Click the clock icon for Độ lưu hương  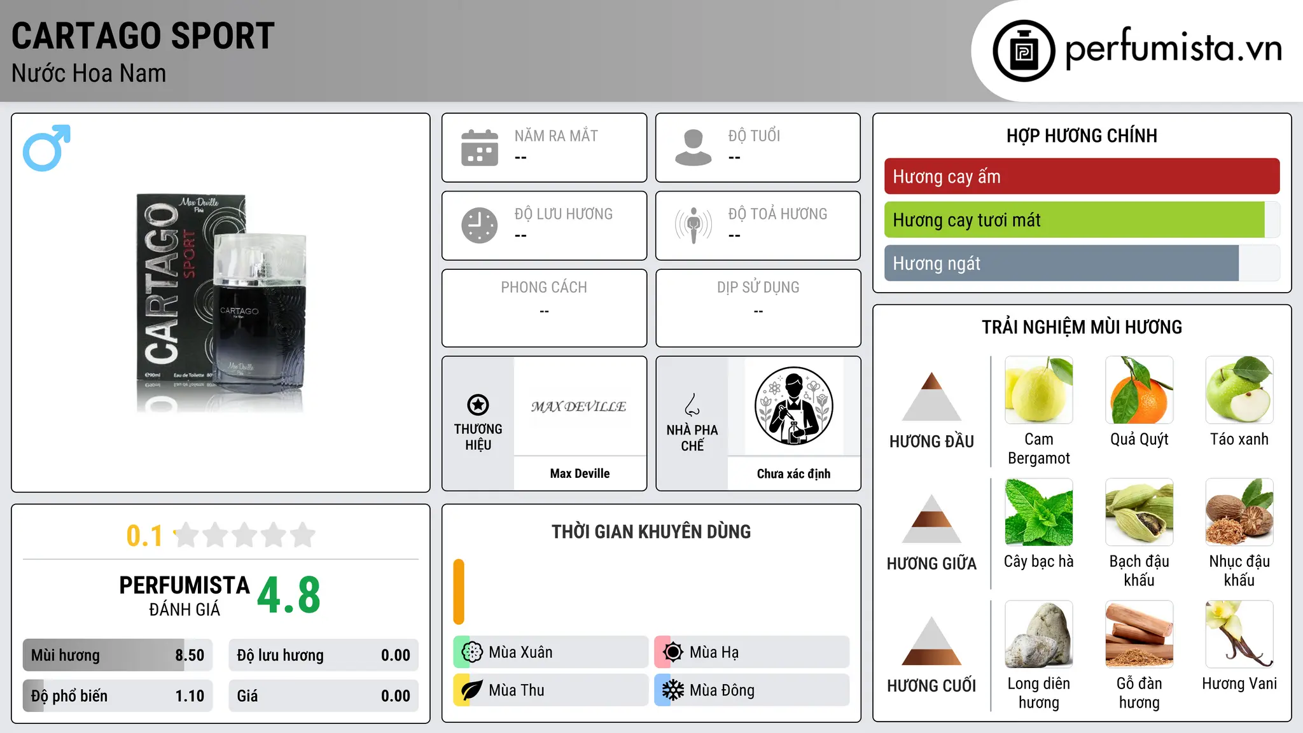480,225
